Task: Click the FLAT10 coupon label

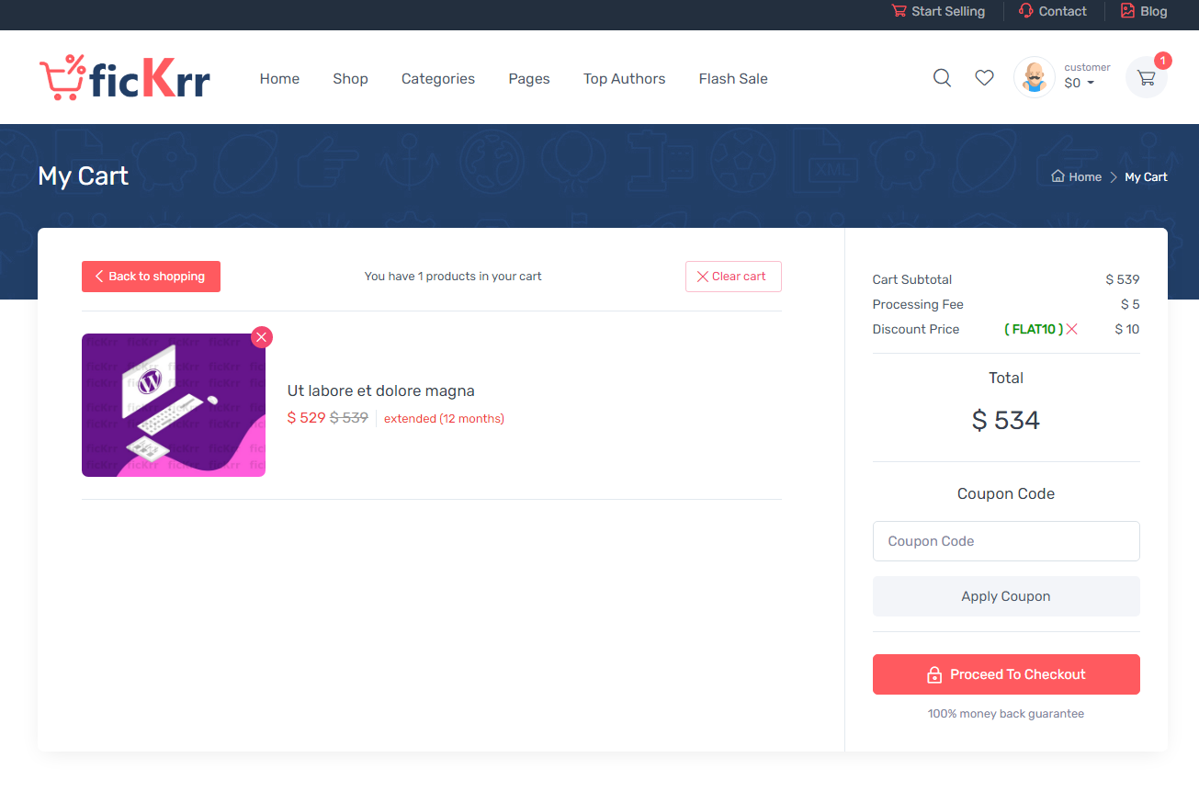Action: click(1034, 329)
